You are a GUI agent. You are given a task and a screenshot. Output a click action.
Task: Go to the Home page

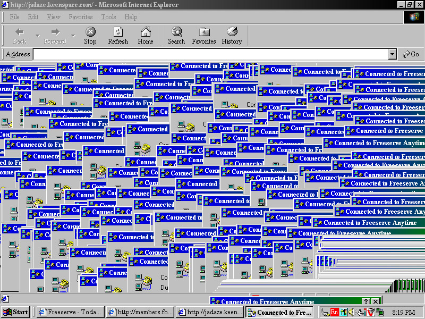146,36
